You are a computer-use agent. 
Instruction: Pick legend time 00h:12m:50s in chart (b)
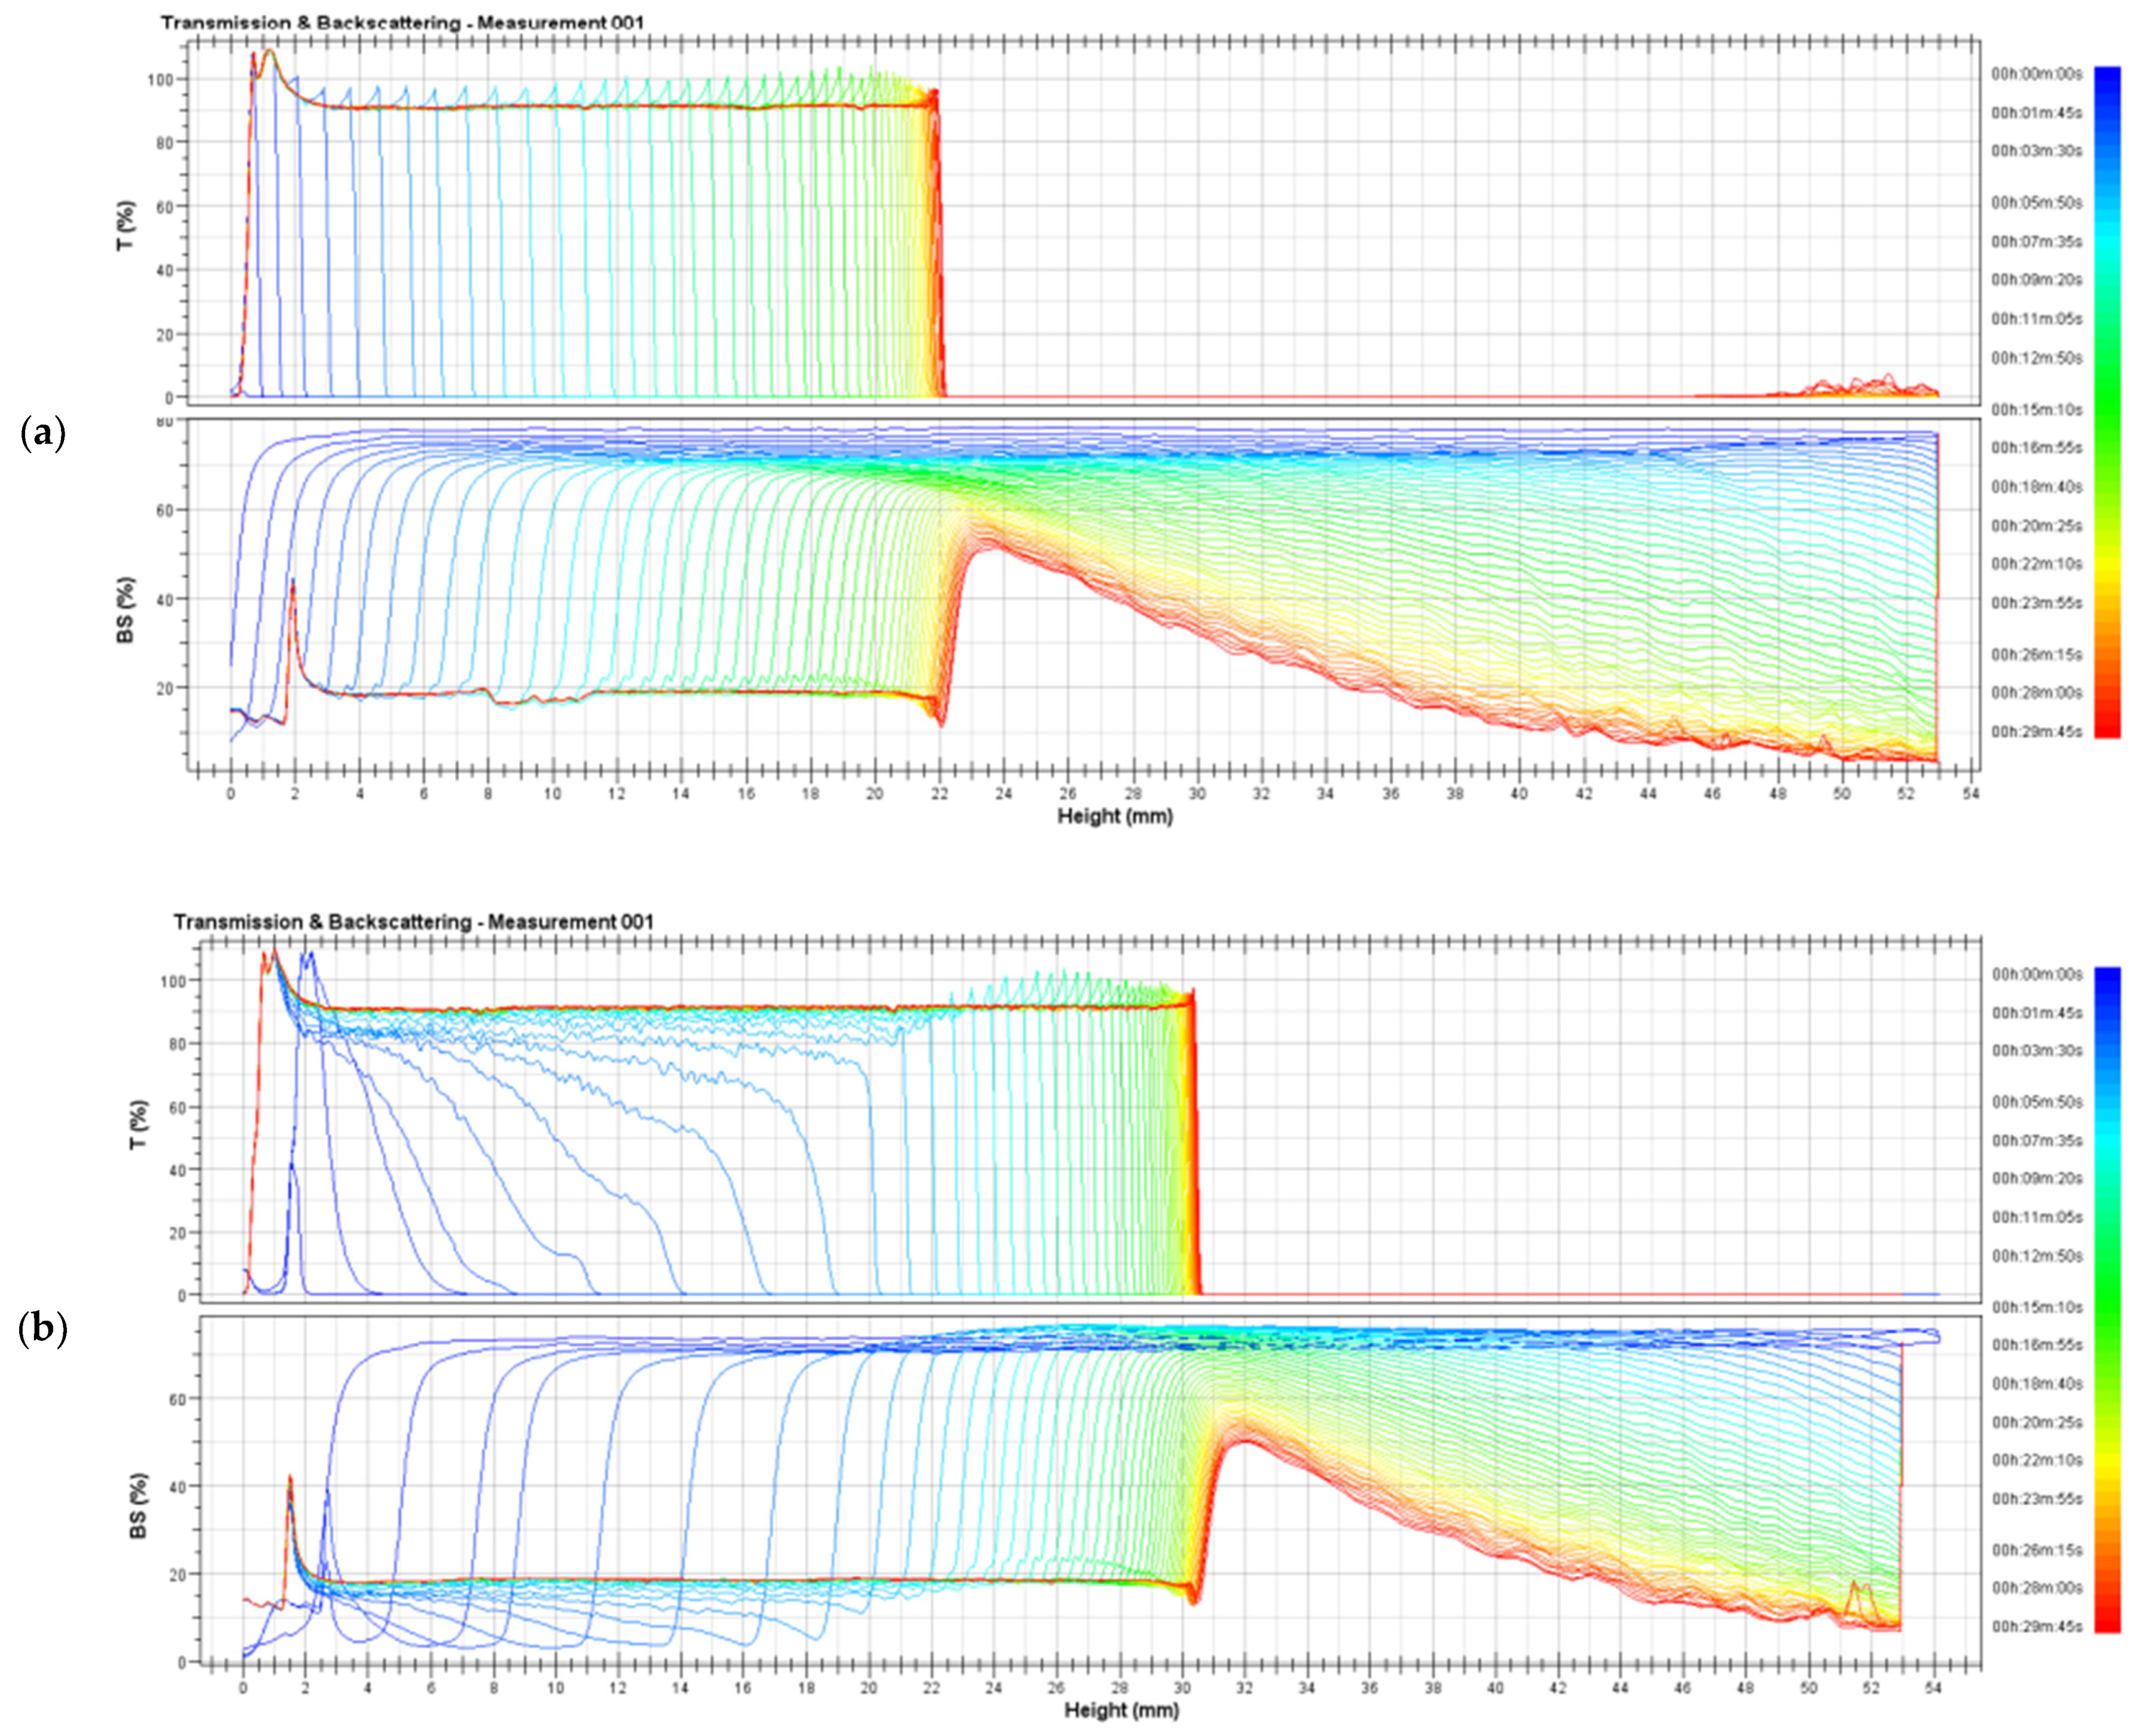click(2036, 1256)
